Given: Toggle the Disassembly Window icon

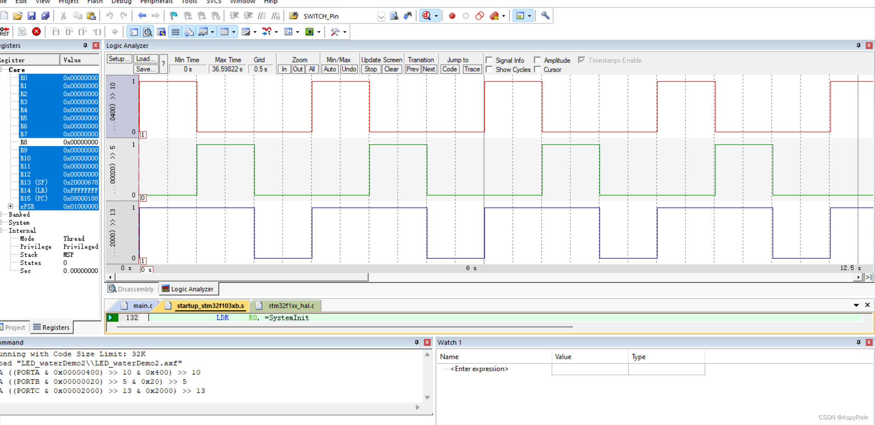Looking at the screenshot, I should point(147,32).
